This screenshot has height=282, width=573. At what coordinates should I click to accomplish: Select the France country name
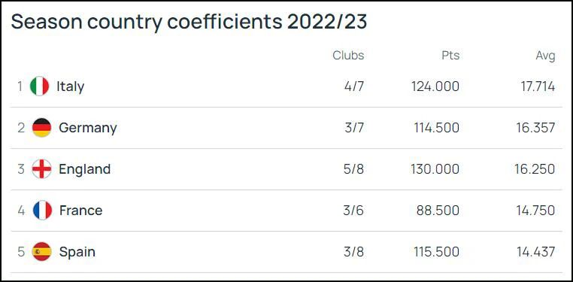80,211
